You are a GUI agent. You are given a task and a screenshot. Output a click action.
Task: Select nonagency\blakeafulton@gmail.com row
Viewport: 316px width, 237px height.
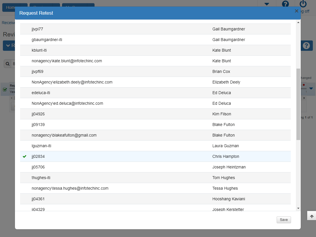[155, 135]
